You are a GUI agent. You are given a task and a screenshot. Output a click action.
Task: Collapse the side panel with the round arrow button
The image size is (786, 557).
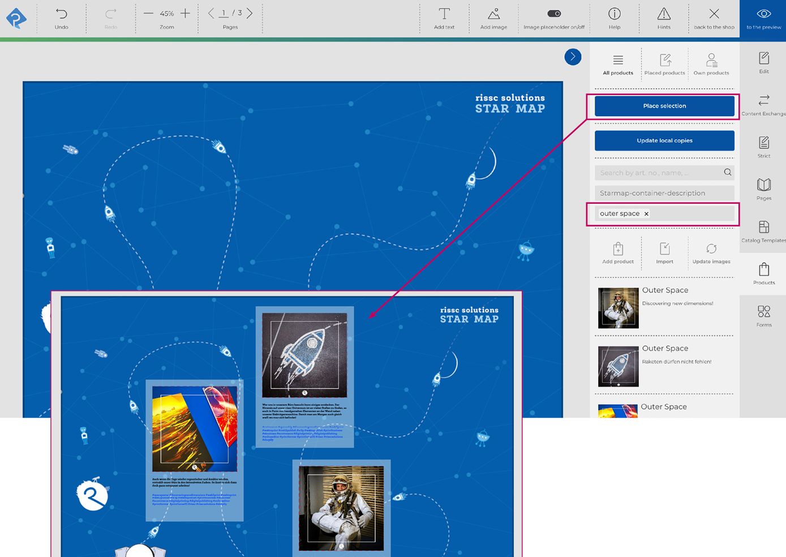coord(573,57)
